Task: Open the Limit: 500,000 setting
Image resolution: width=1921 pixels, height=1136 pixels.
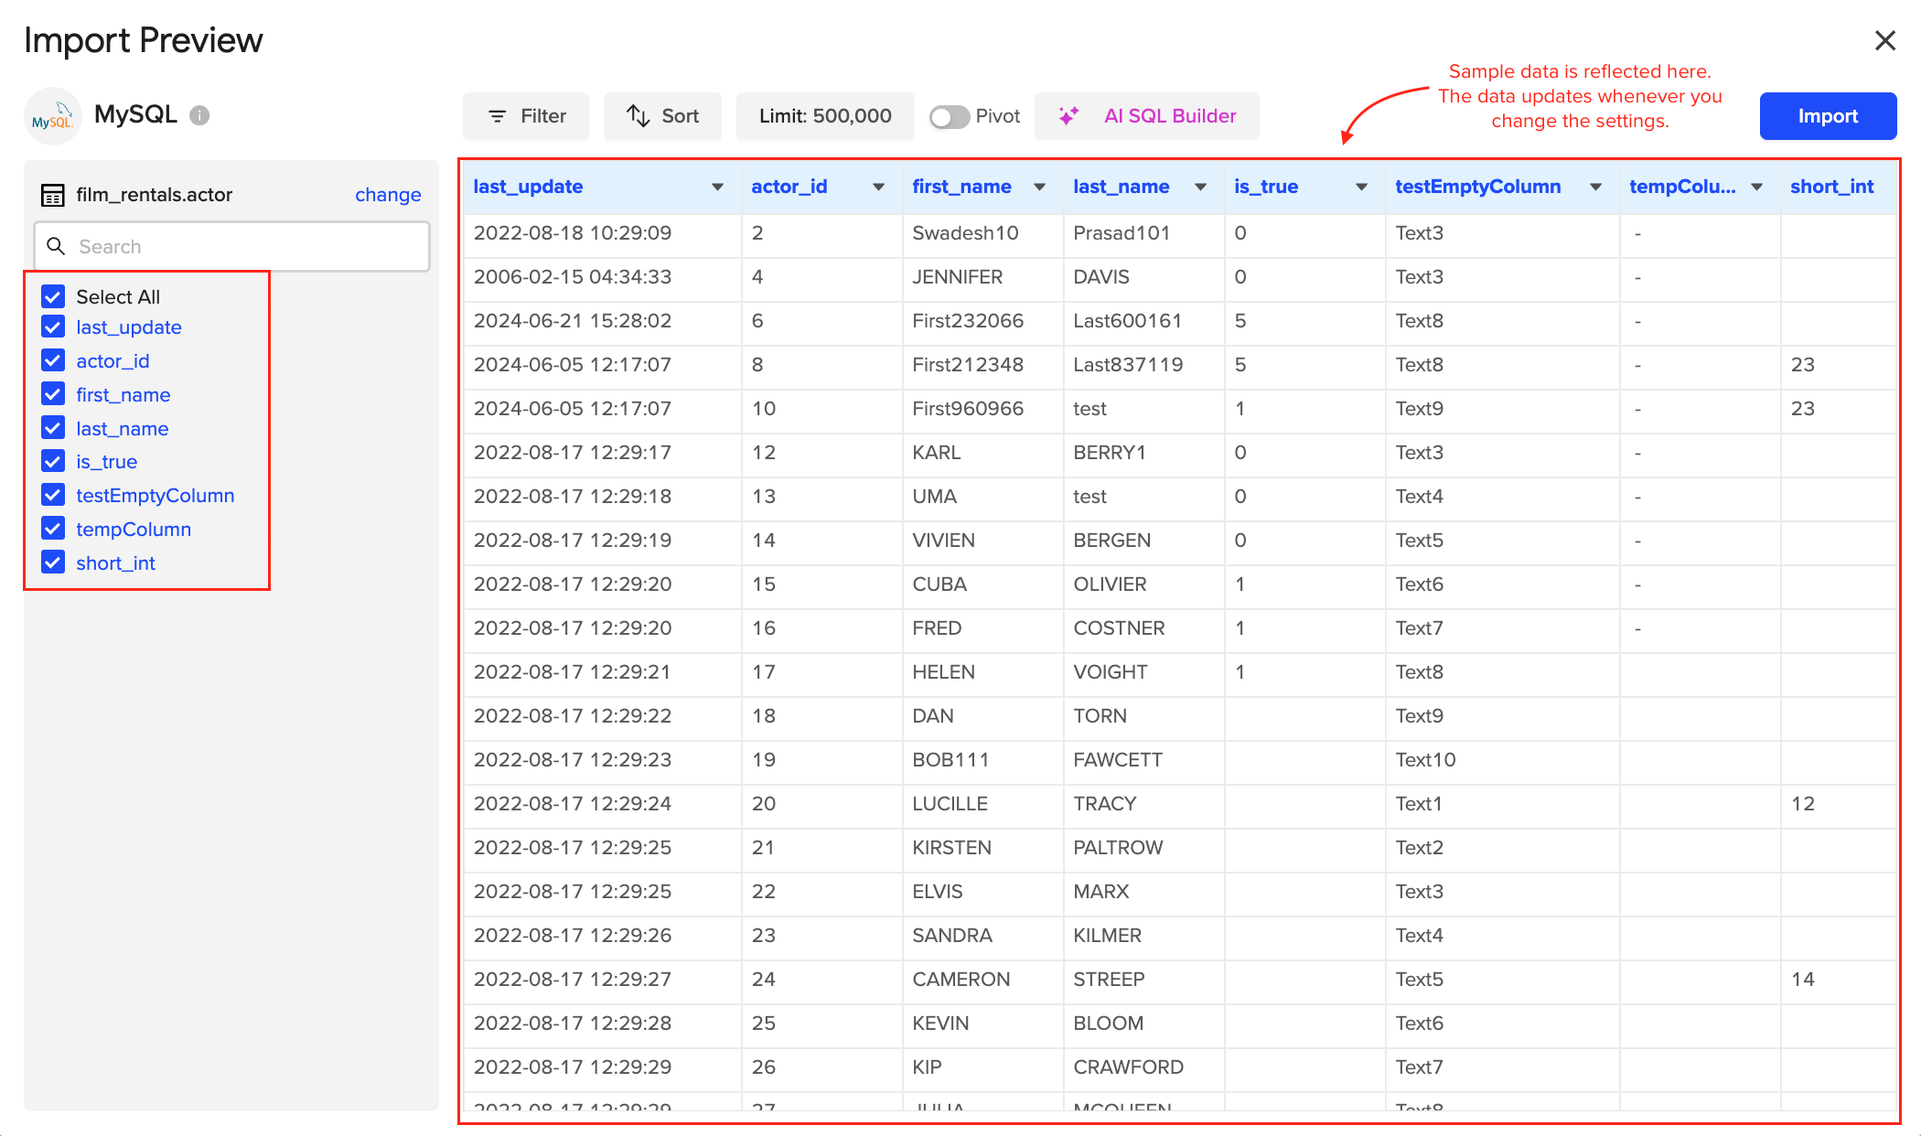Action: 824,116
